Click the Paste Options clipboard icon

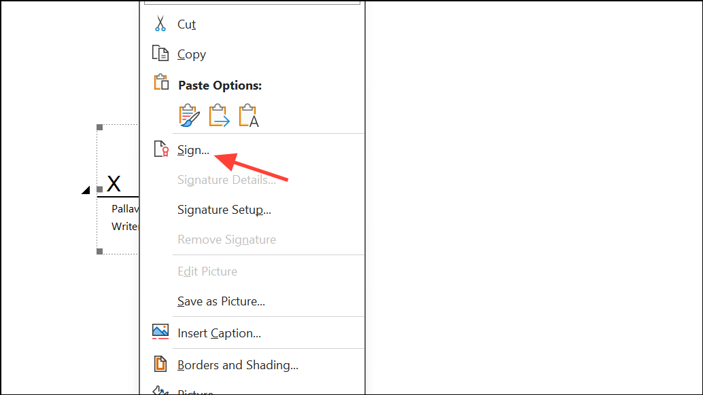coord(160,81)
